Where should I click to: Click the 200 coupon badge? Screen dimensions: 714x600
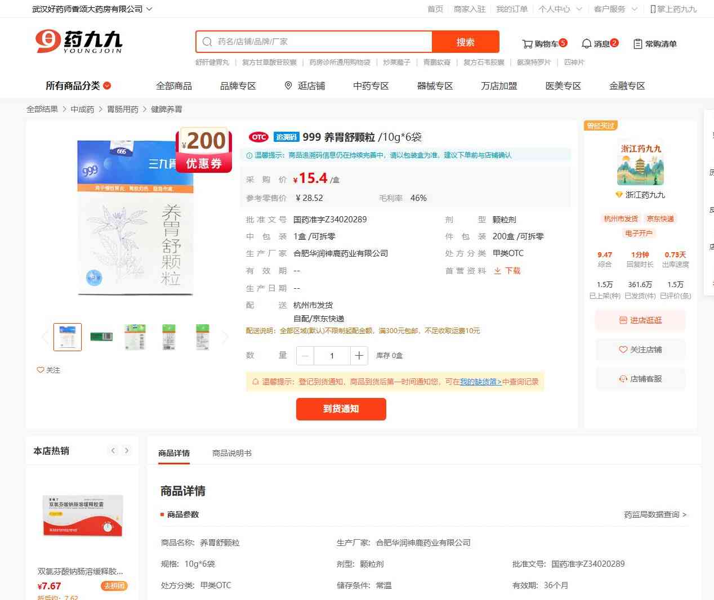point(204,150)
